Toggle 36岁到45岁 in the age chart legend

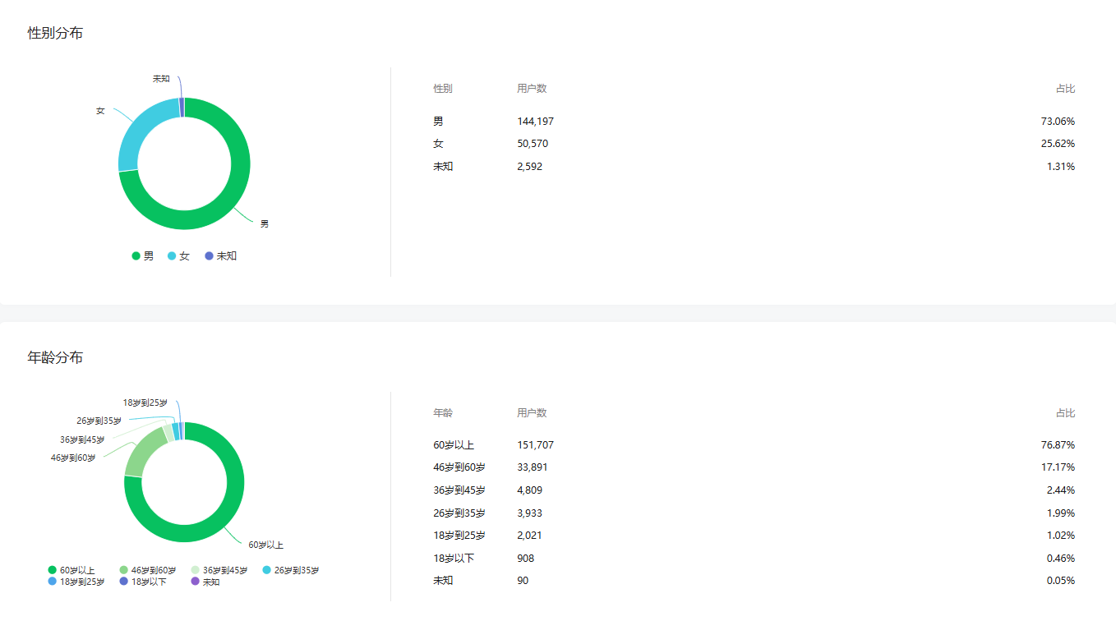pos(219,570)
